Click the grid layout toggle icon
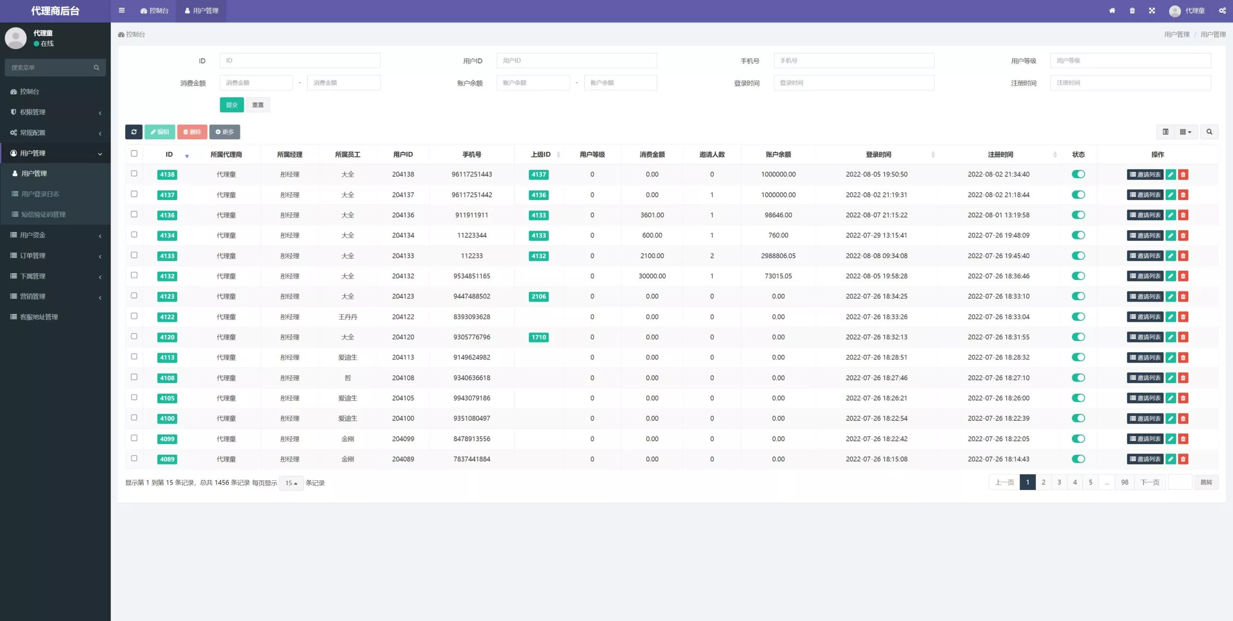This screenshot has width=1233, height=621. pyautogui.click(x=1184, y=132)
